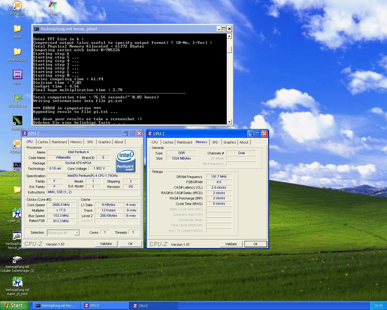The image size is (387, 310).
Task: Click the 16:41 clock in system tray
Action: 379,306
